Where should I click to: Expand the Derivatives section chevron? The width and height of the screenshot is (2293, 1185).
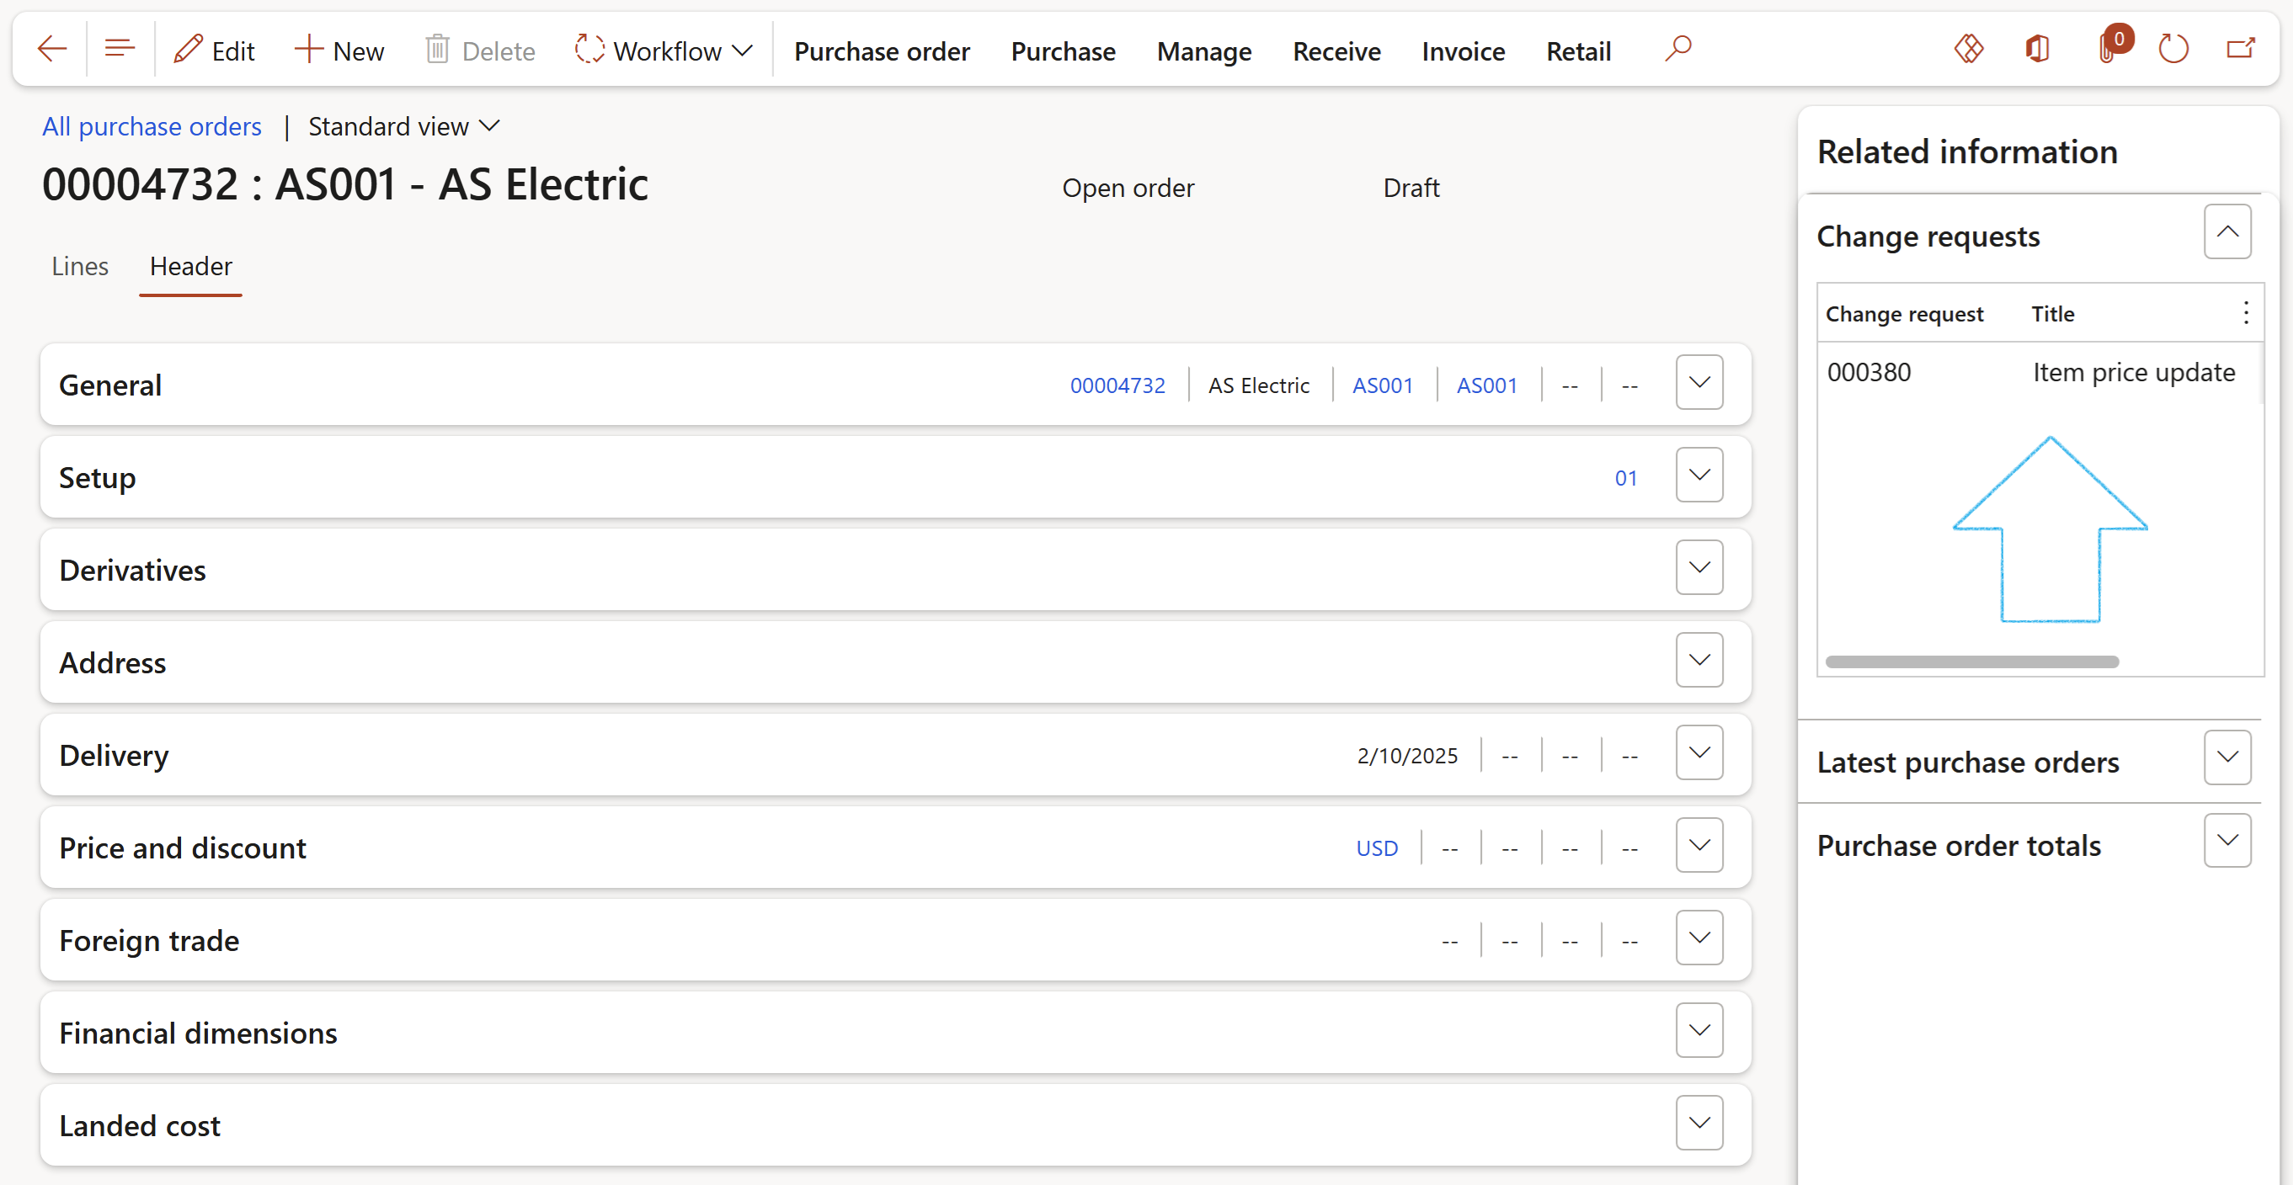[1699, 567]
